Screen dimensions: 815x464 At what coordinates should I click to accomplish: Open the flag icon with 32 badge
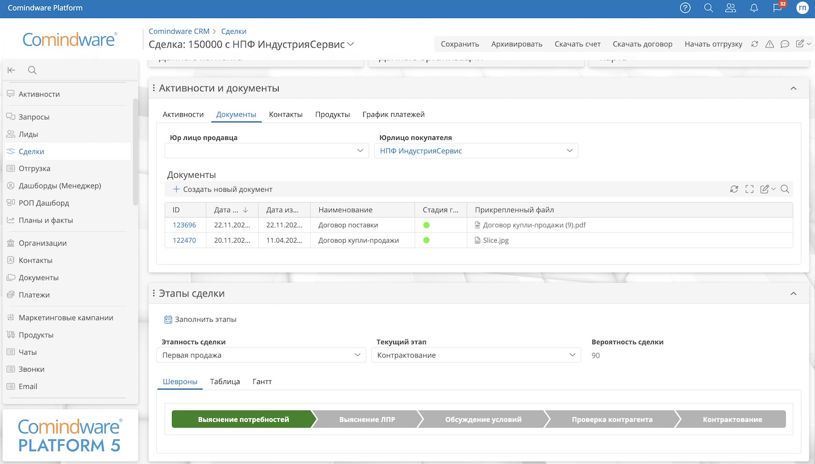[x=778, y=8]
